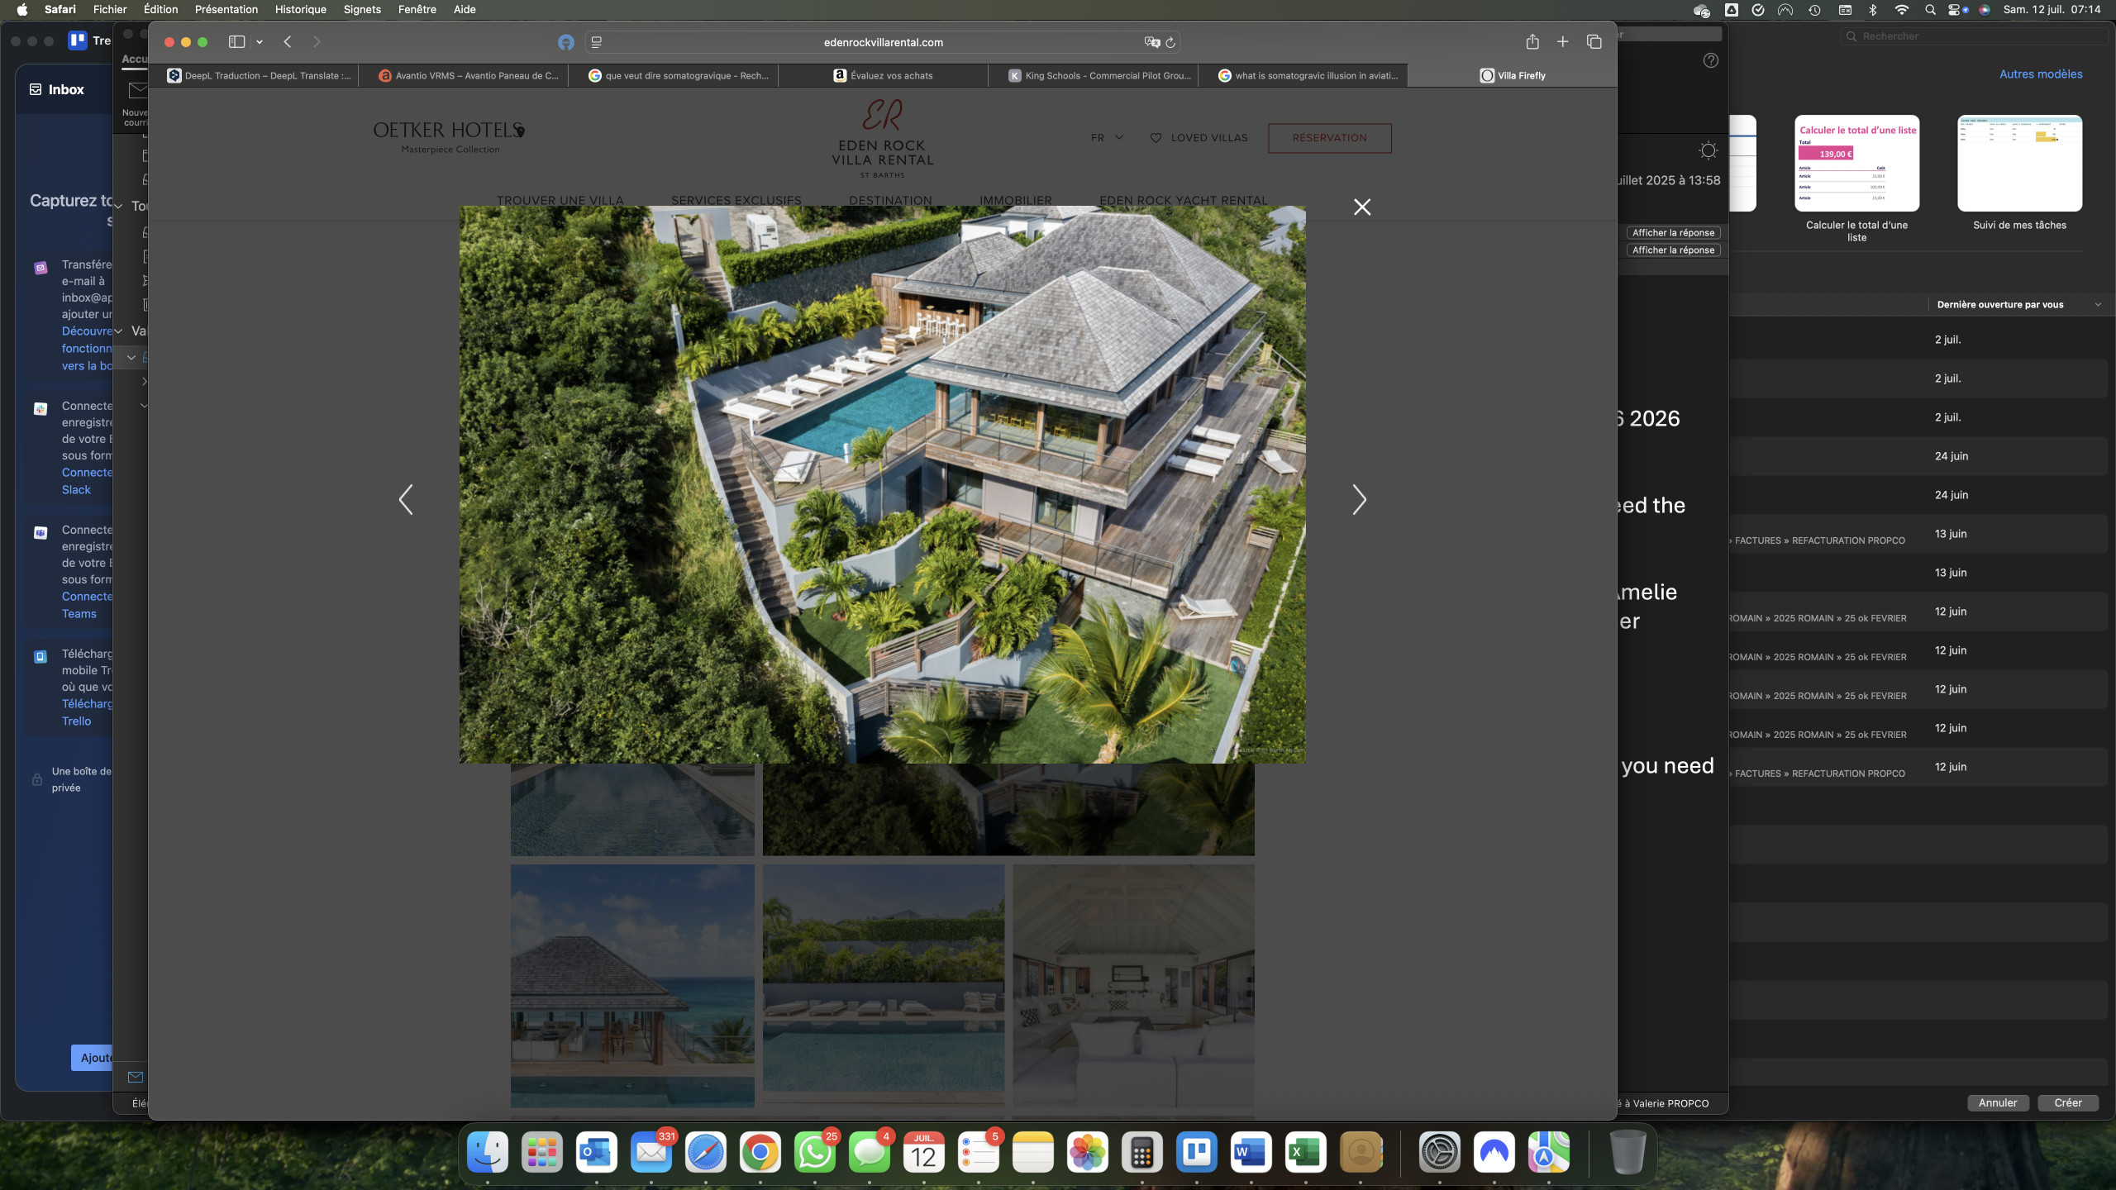Select 'Calculer le total d'une liste' template
Image resolution: width=2116 pixels, height=1190 pixels.
coord(1856,163)
